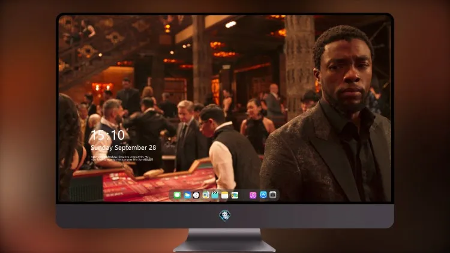Image resolution: width=450 pixels, height=253 pixels.
Task: Open the green Messages app in dock
Action: (177, 195)
